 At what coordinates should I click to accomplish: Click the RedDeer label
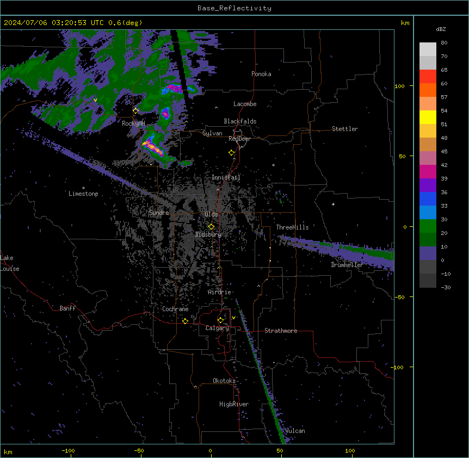coord(239,139)
